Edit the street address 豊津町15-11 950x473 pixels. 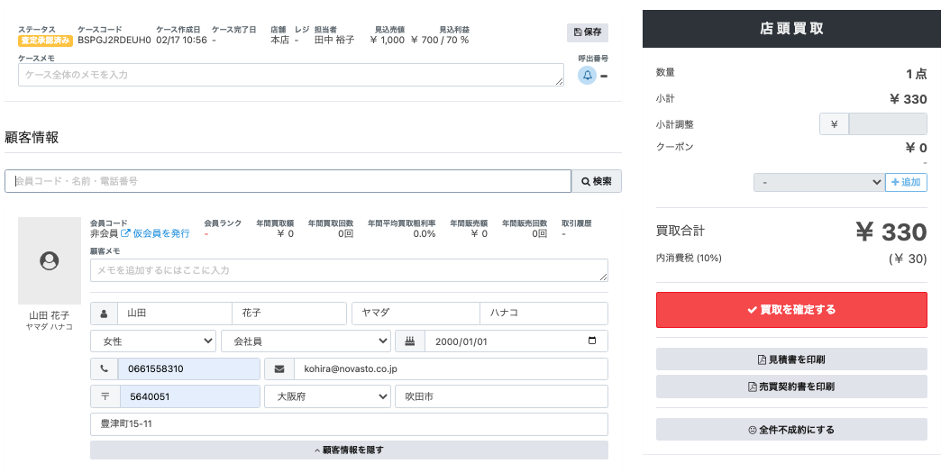(349, 424)
